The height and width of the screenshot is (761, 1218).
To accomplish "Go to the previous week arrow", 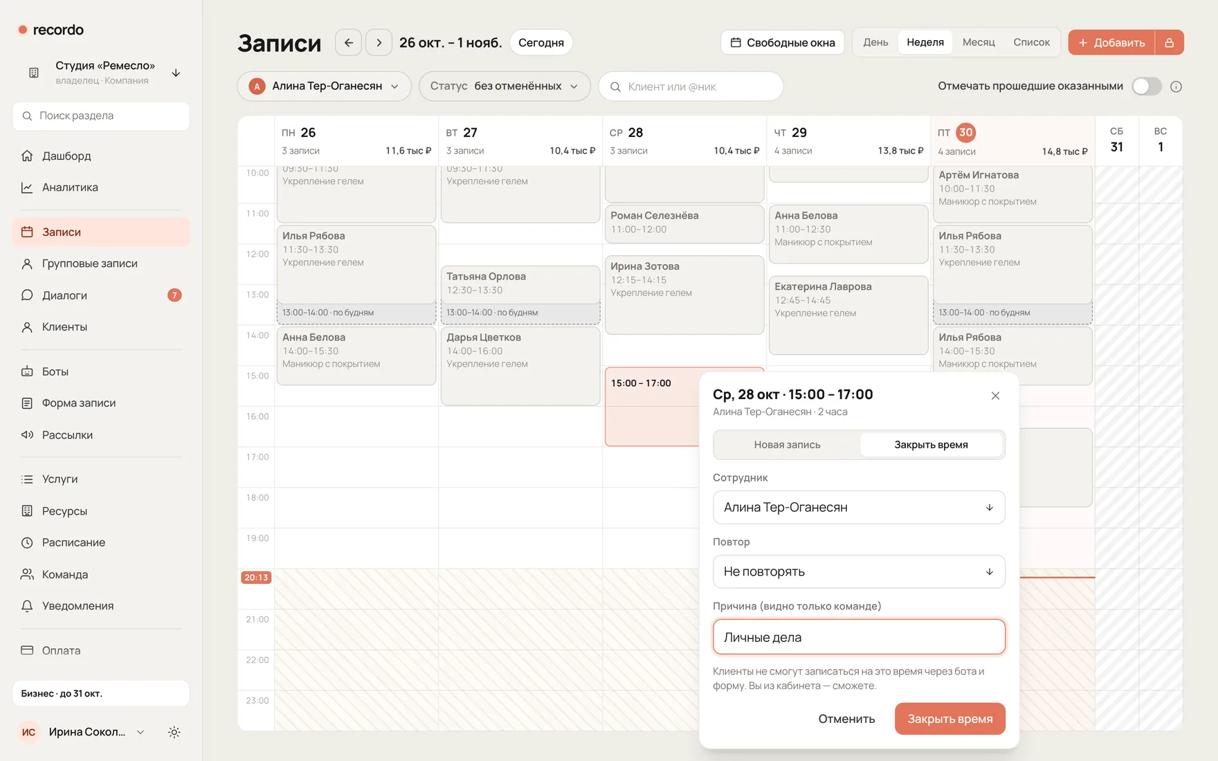I will 349,42.
